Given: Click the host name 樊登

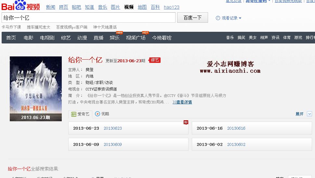Looking at the screenshot, I should (90, 70).
